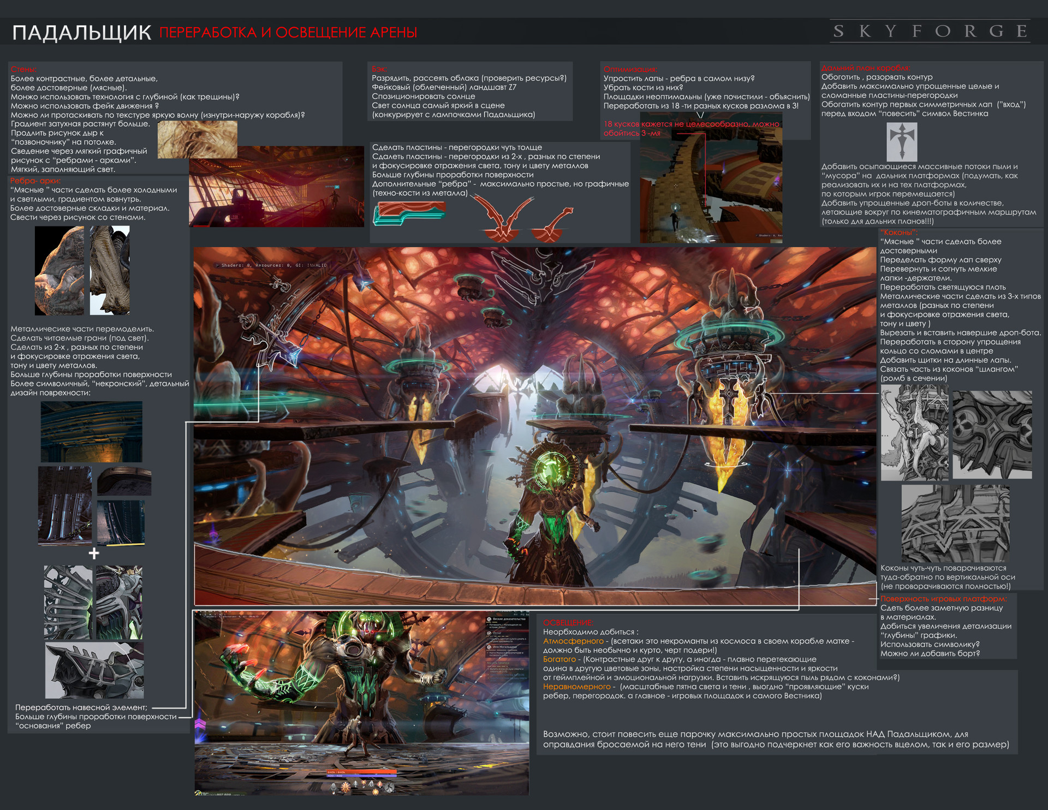Image resolution: width=1048 pixels, height=810 pixels.
Task: Open the blue-orange metal interior reference
Action: pyautogui.click(x=91, y=432)
